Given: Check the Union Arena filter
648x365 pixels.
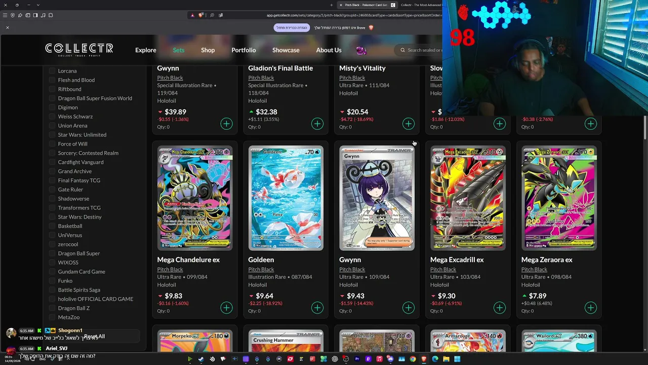Looking at the screenshot, I should pos(52,126).
